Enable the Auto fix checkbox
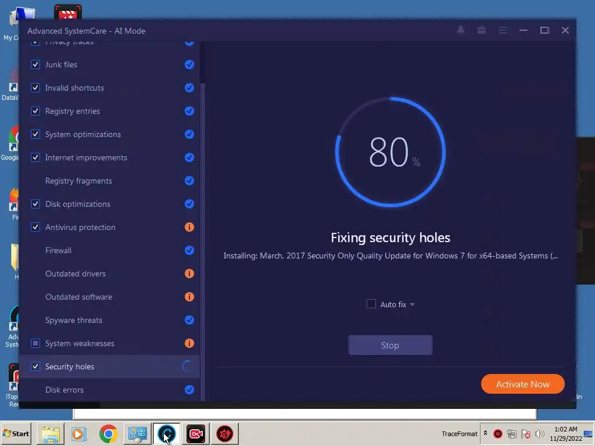595x446 pixels. [x=371, y=304]
